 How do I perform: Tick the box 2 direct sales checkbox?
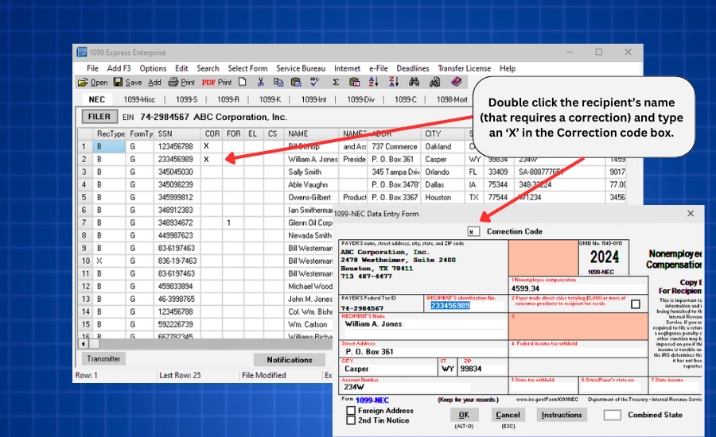(635, 304)
